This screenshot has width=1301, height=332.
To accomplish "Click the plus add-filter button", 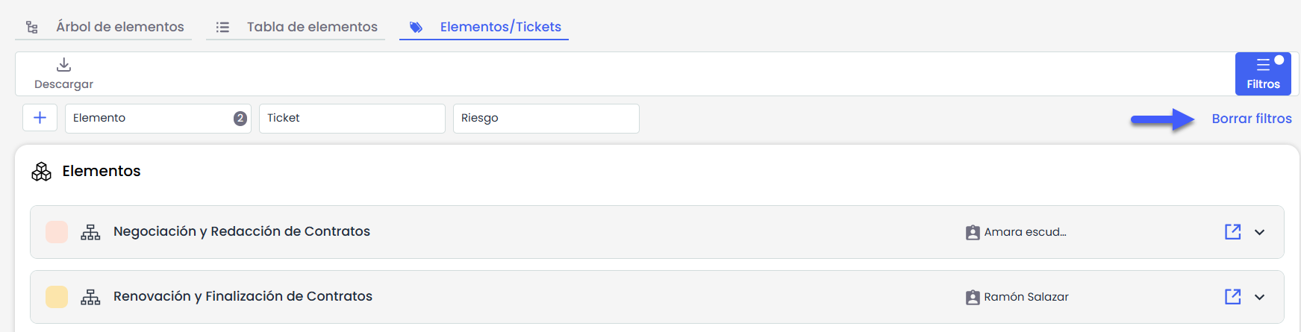I will (x=40, y=118).
